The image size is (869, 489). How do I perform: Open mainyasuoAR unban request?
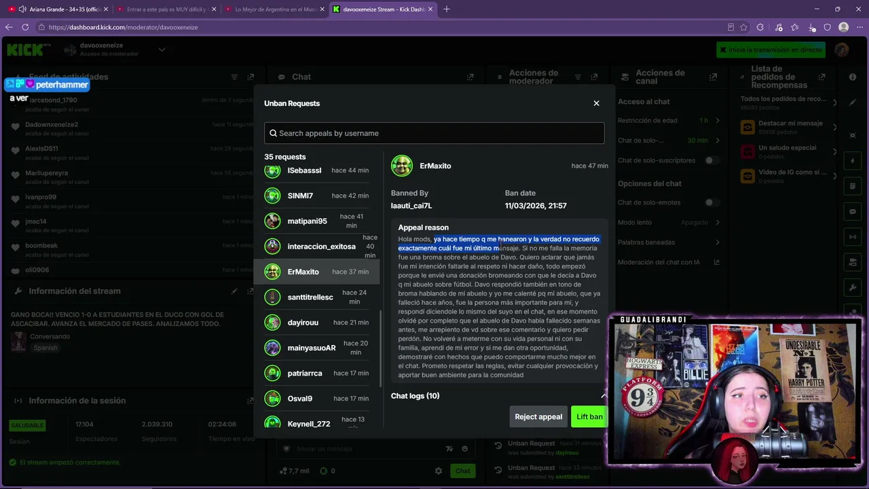316,348
